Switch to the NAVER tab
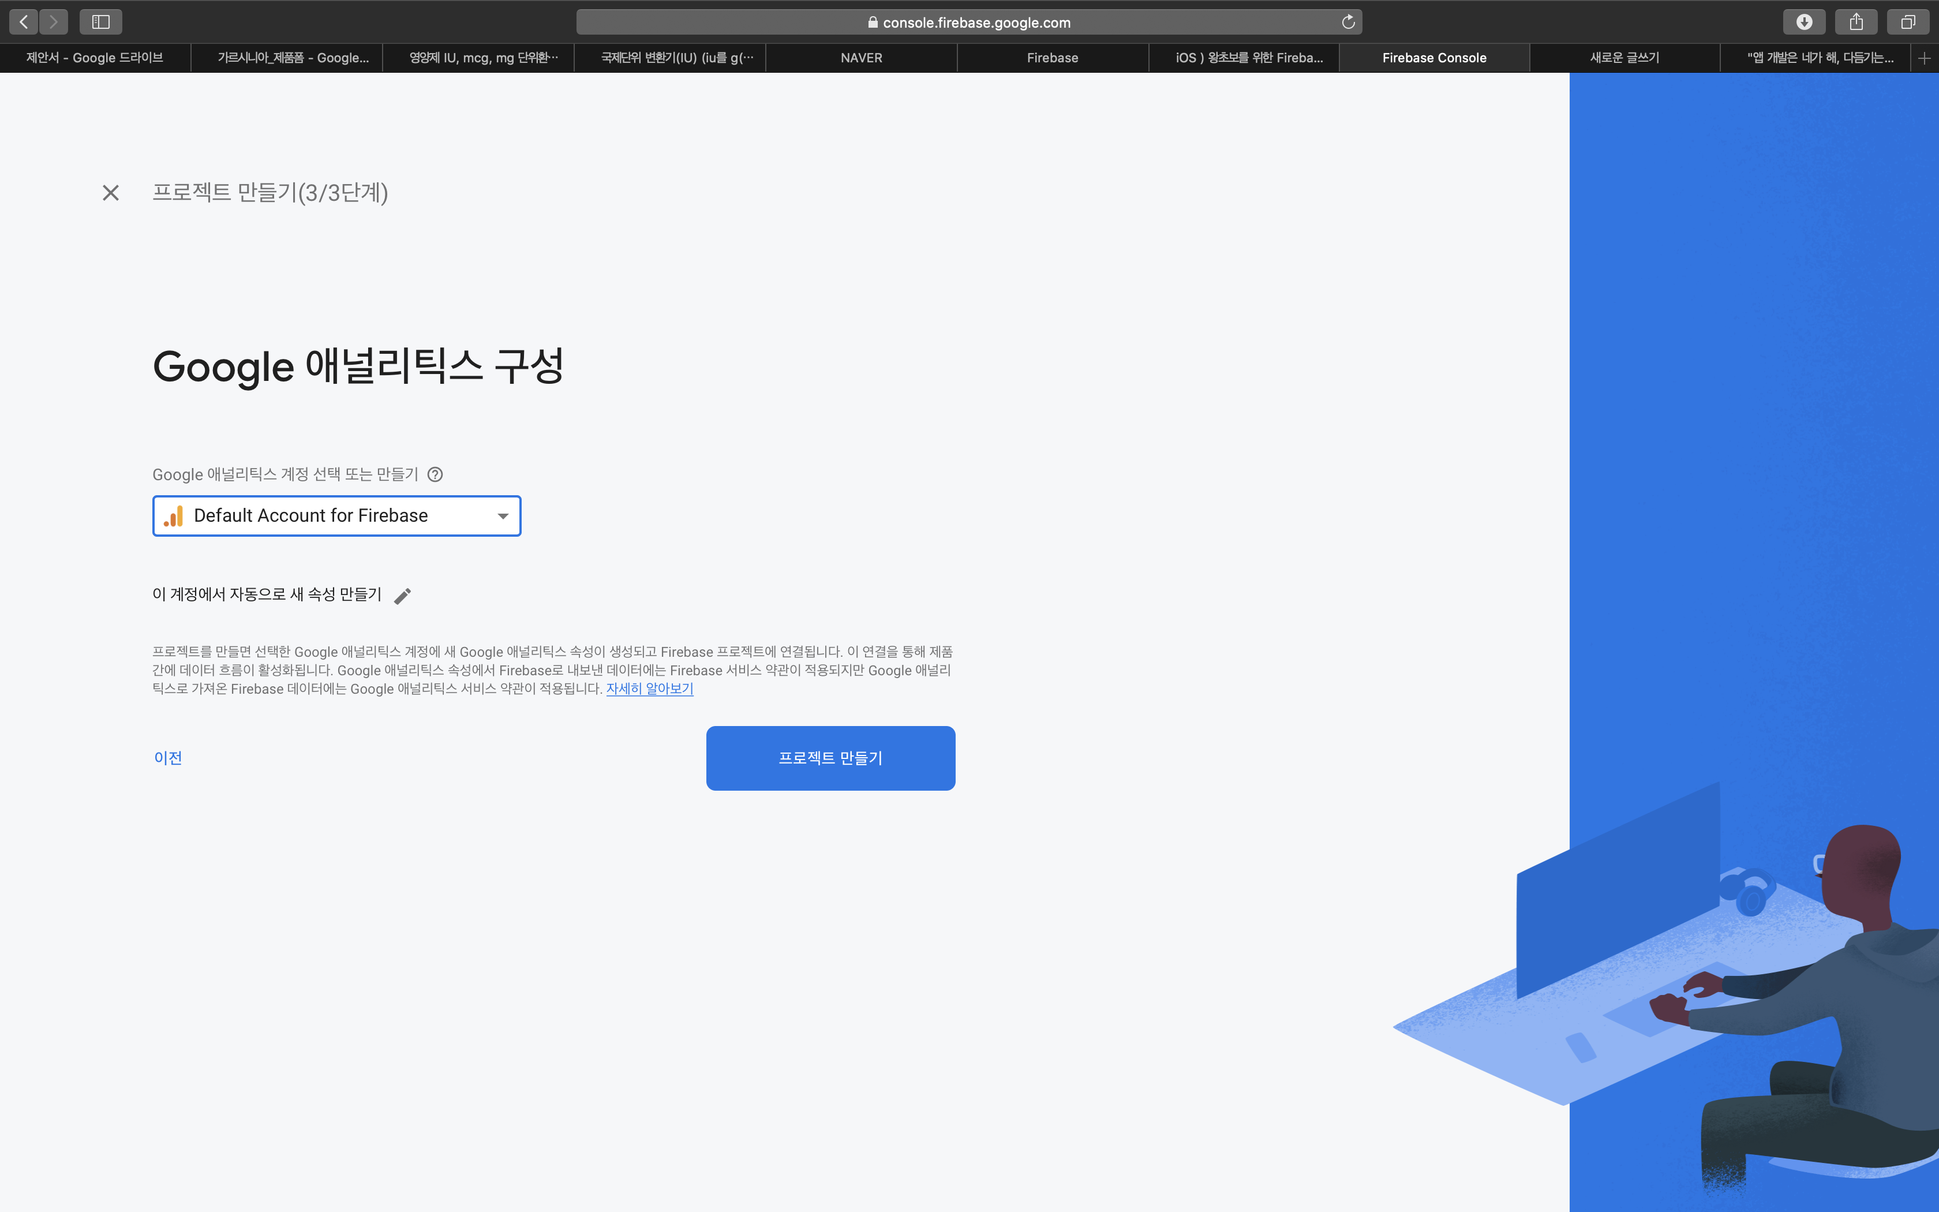This screenshot has width=1939, height=1212. [862, 58]
